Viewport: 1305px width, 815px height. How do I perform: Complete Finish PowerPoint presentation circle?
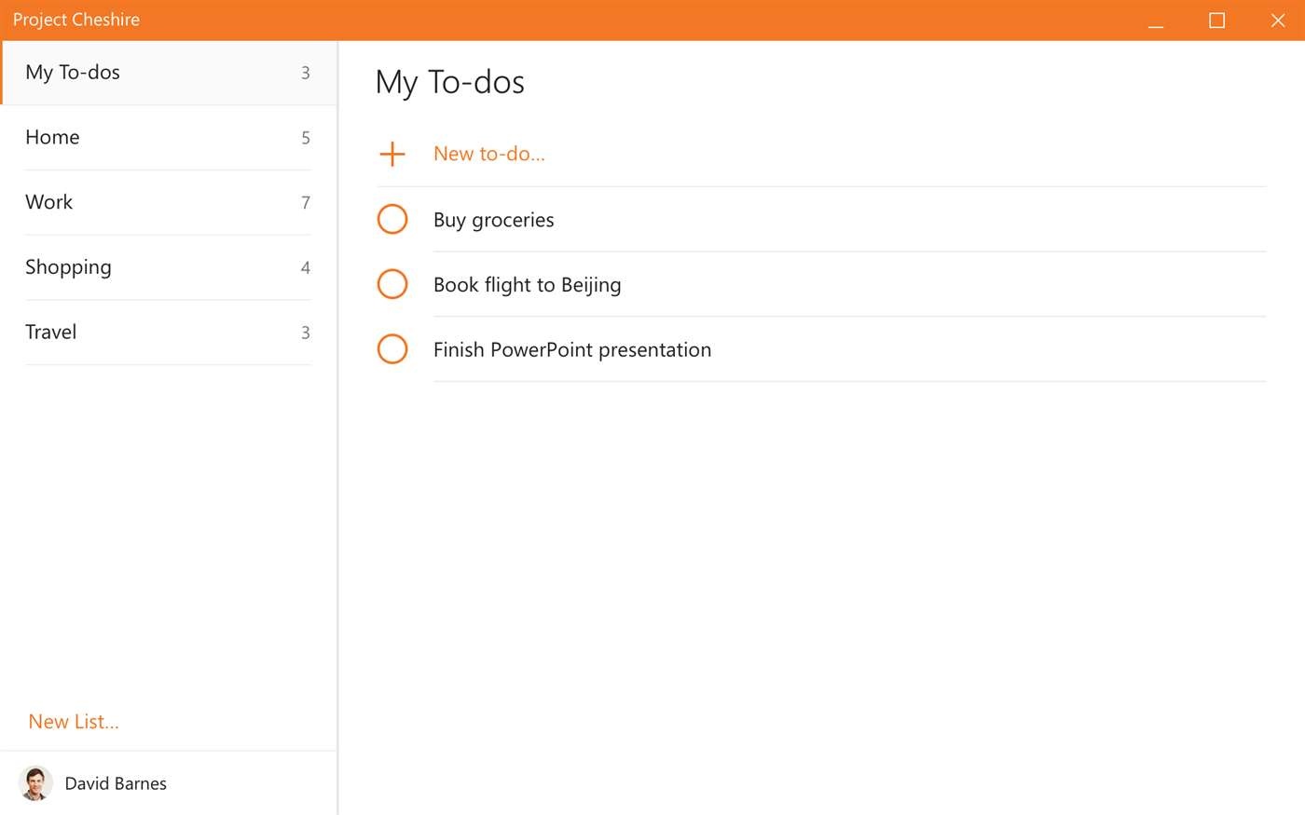click(392, 349)
